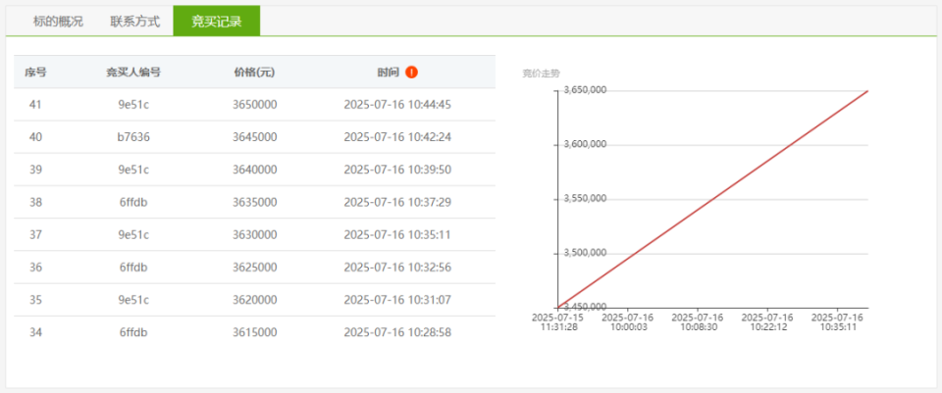Click the timestamp 2025-07-16 10:44:45
942x393 pixels.
coord(397,105)
